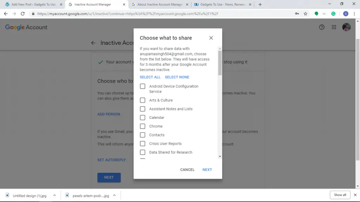Image resolution: width=360 pixels, height=202 pixels.
Task: Go back from Inactive Account Manager page
Action: pos(93,43)
